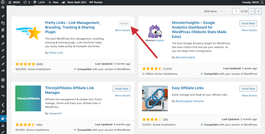Jump to the first page of results
The width and height of the screenshot is (265, 134).
point(222,11)
